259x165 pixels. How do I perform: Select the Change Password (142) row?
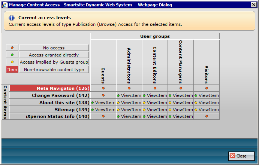click(50, 95)
